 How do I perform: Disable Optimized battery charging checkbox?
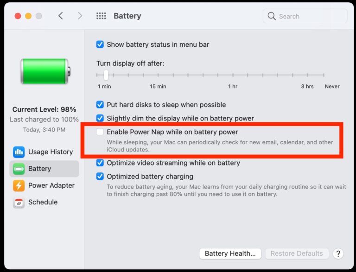tap(100, 176)
